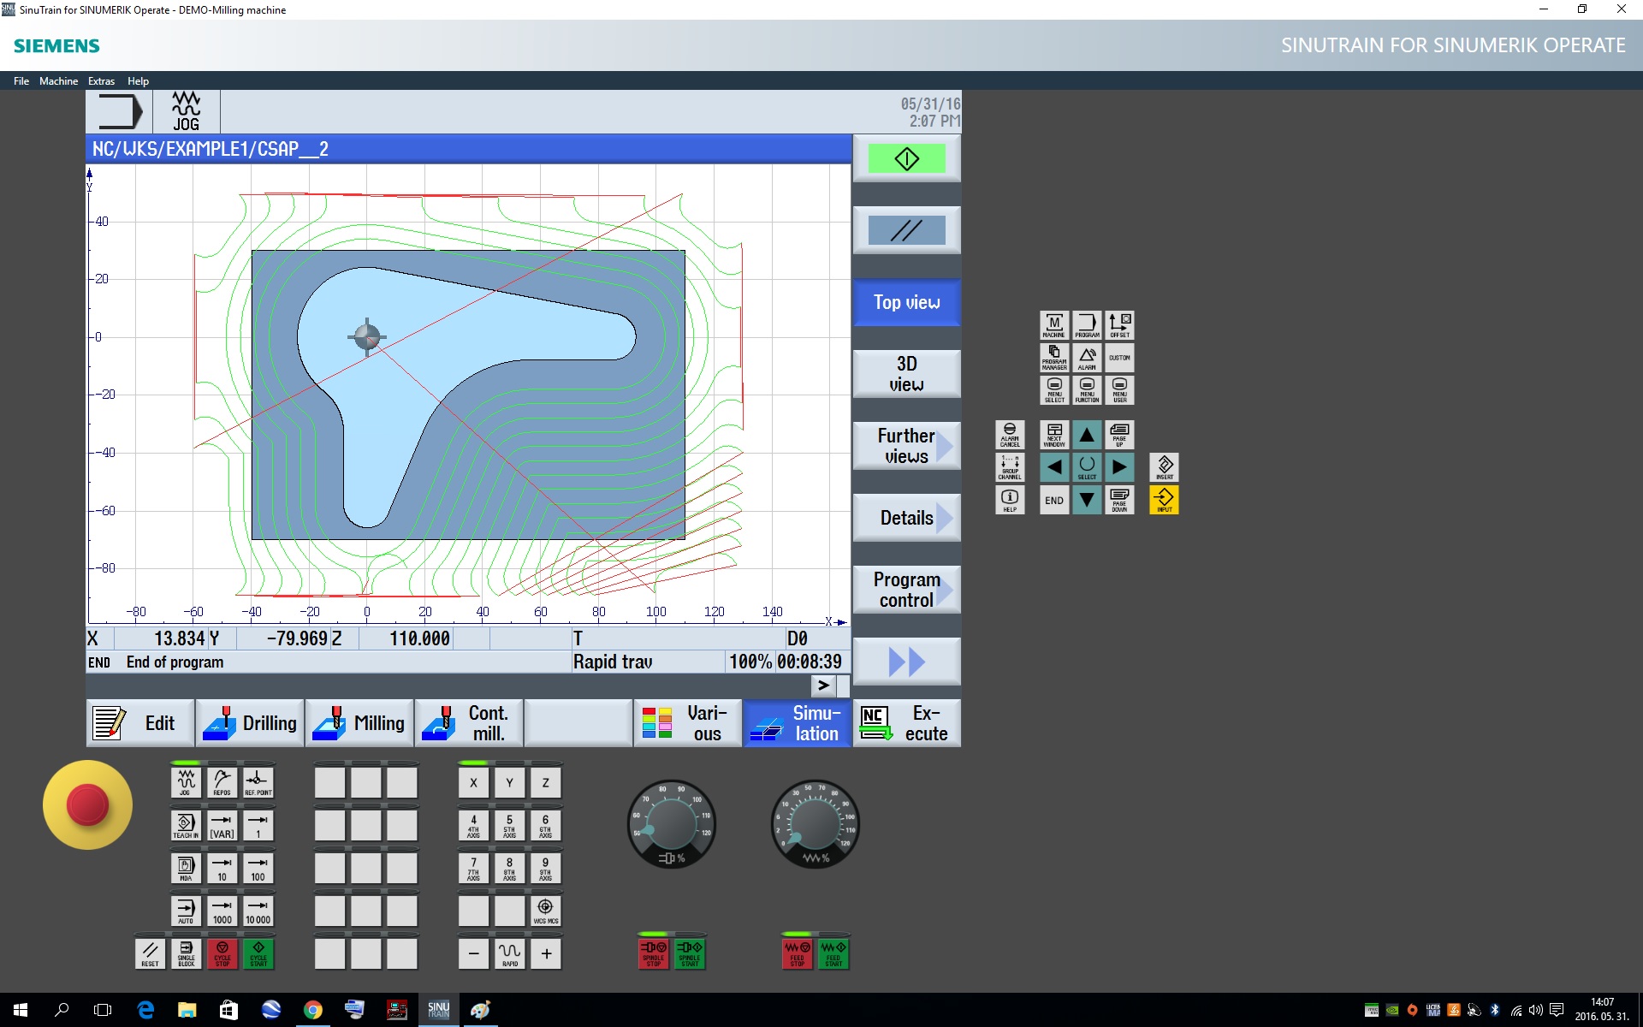Click the Ref. Point key
This screenshot has height=1027, width=1643.
click(258, 782)
